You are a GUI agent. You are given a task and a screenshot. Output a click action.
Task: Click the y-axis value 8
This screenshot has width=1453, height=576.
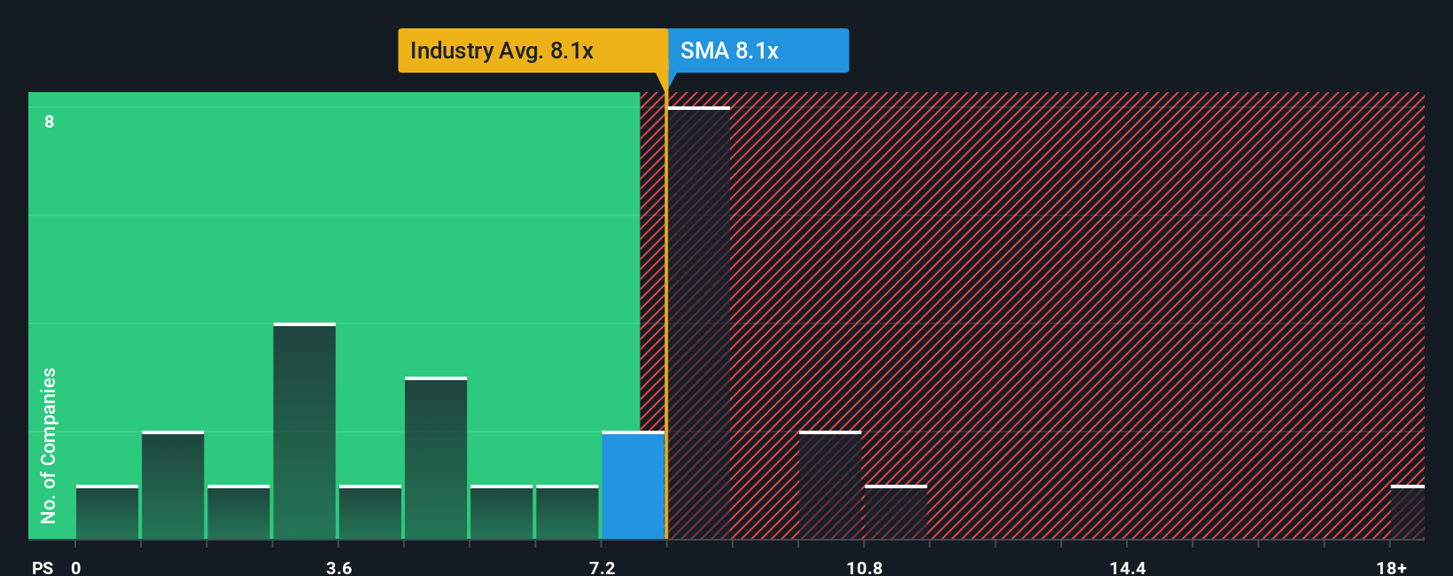click(x=50, y=121)
